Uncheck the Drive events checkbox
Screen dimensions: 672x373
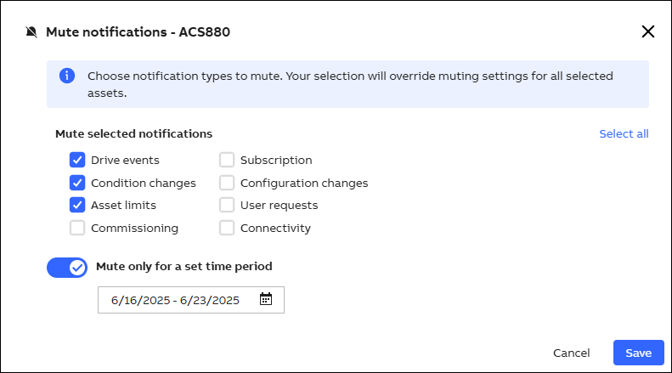pos(77,160)
